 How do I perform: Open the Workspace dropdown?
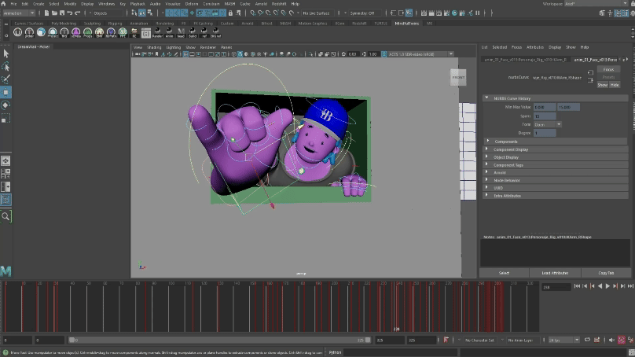598,4
